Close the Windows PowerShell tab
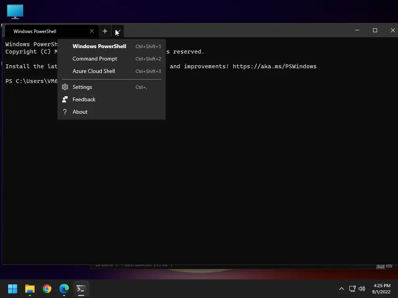Viewport: 398px width, 298px height. tap(92, 31)
